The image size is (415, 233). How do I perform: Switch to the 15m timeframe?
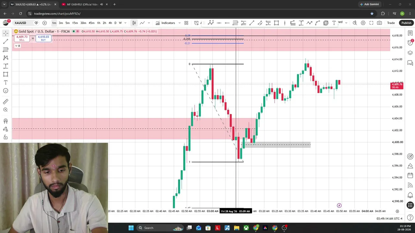tap(75, 23)
